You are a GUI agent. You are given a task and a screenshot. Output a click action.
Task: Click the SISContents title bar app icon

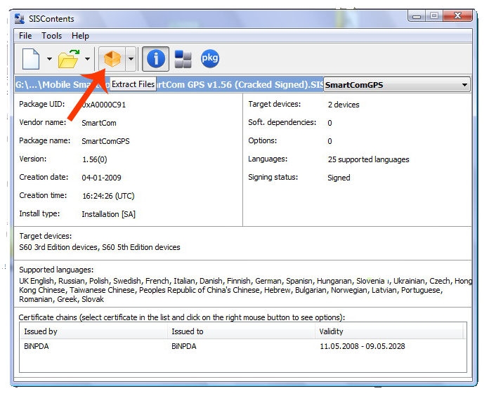click(x=20, y=19)
